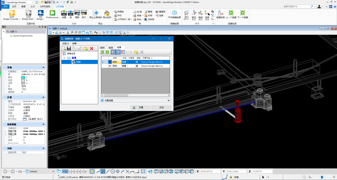337x180 pixels.
Task: Click the 关闭 button
Action: (161, 107)
